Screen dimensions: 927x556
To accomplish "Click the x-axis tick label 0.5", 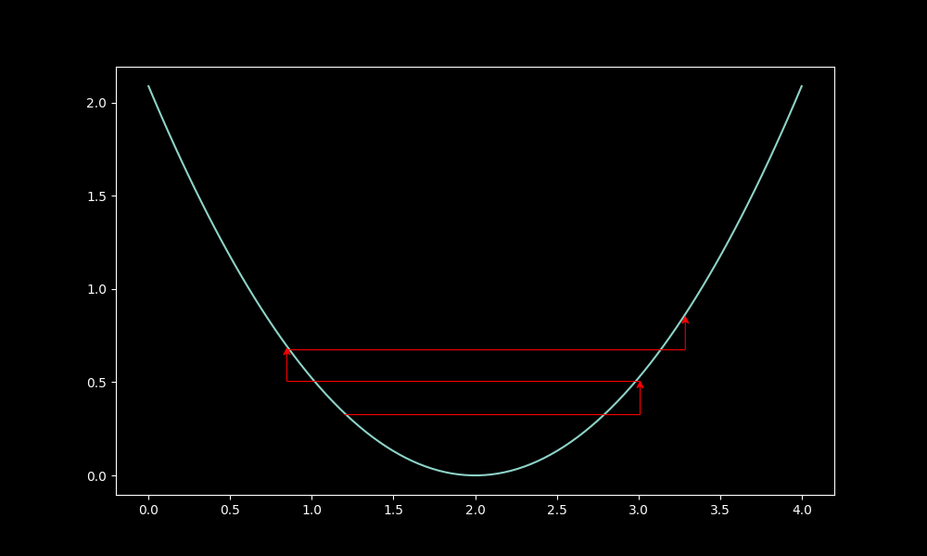I will [230, 510].
